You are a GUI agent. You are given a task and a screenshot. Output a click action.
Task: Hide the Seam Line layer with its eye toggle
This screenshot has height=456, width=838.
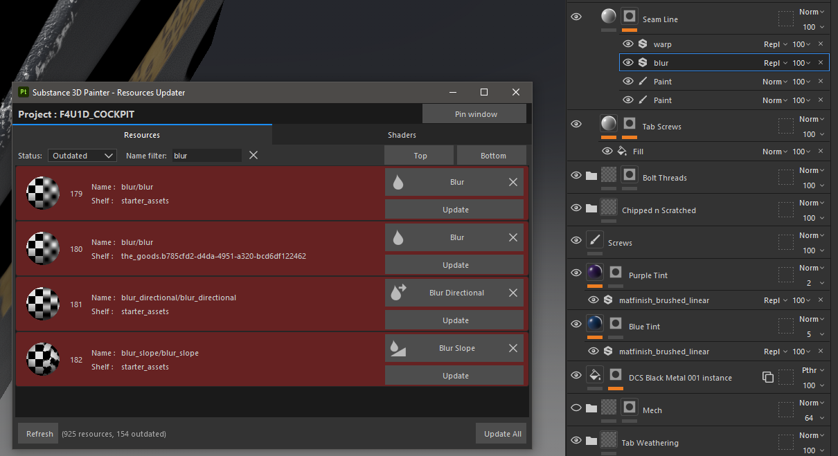(576, 17)
